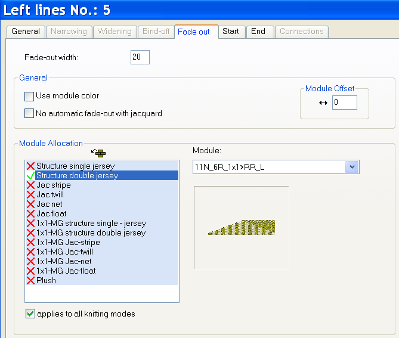The image size is (399, 338).
Task: Open the Start tab
Action: pos(230,32)
